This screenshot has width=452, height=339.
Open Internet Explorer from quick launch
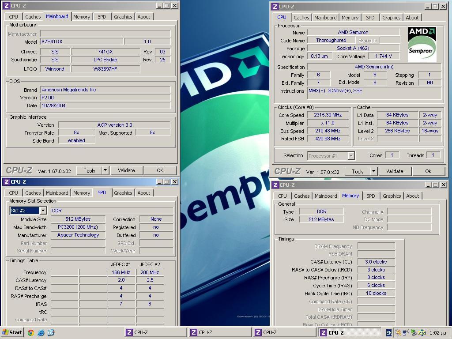pos(41,333)
